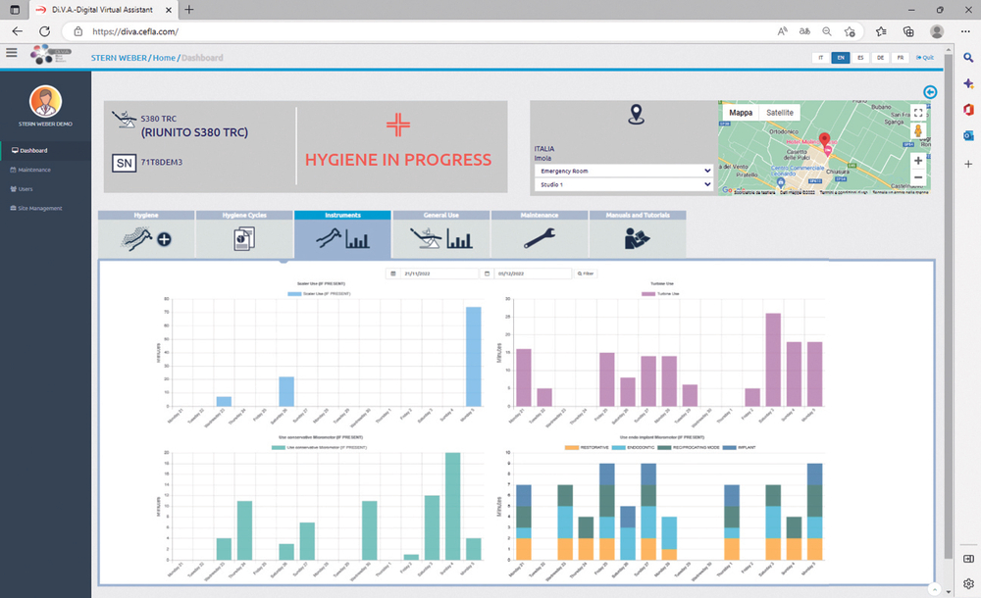981x598 pixels.
Task: Toggle Scaler Use legend series
Action: click(x=319, y=293)
